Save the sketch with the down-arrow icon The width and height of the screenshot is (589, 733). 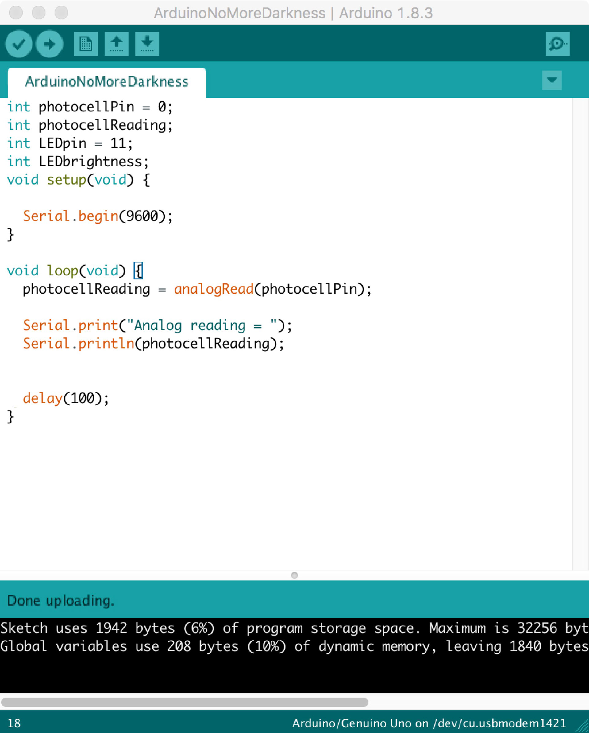click(147, 44)
